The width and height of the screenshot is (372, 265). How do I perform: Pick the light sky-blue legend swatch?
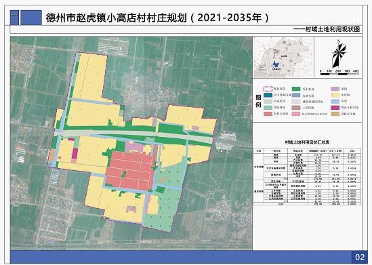335,101
